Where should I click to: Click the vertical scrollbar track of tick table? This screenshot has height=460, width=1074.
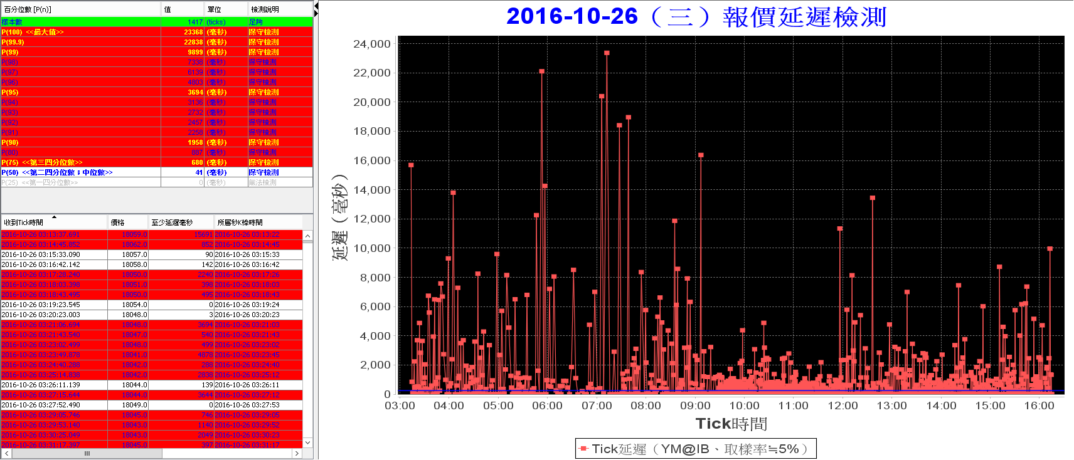click(307, 339)
